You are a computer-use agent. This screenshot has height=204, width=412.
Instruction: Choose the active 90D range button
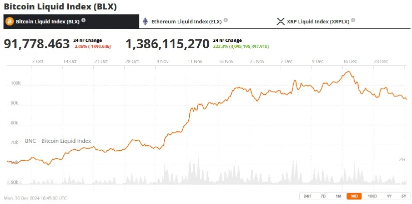pos(354,196)
